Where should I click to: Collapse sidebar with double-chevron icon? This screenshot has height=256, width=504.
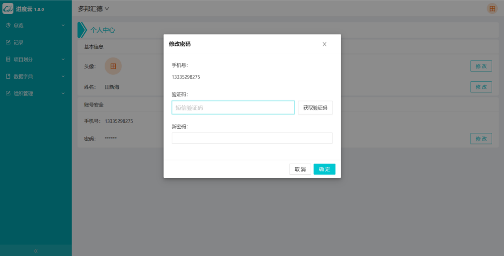coord(36,250)
